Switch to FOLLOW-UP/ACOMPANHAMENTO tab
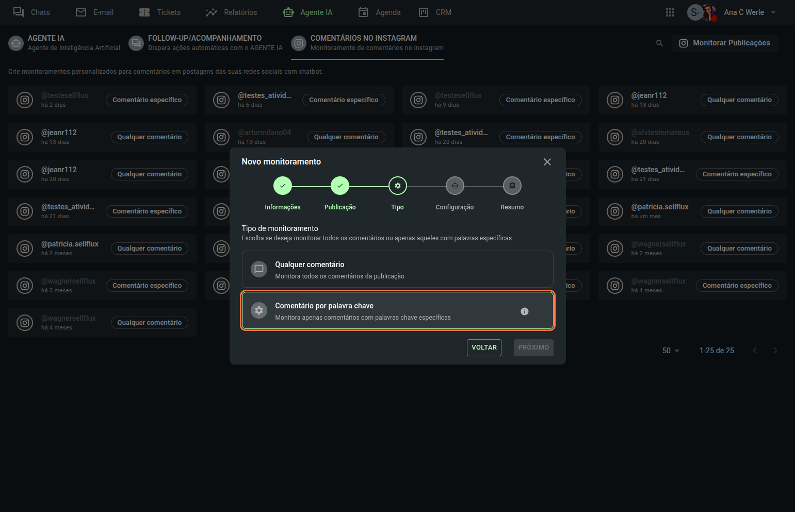Screen dimensions: 795x512 206,43
